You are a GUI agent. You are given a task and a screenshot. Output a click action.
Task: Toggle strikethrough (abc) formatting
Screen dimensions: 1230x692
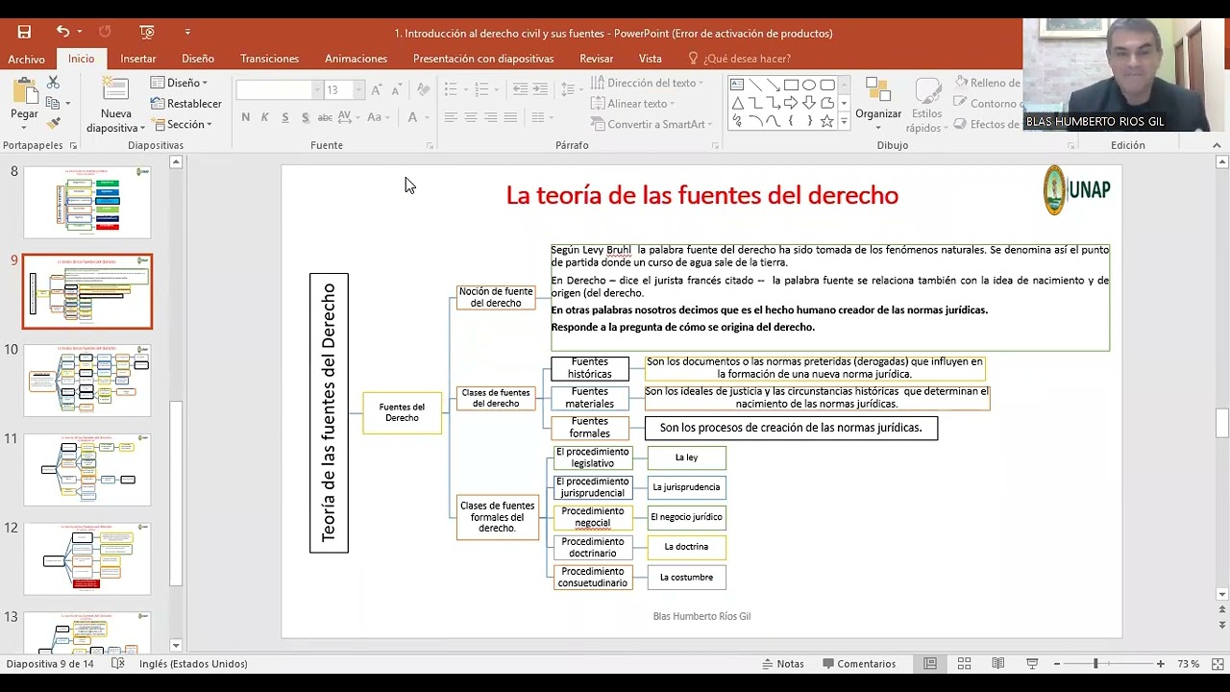[325, 117]
